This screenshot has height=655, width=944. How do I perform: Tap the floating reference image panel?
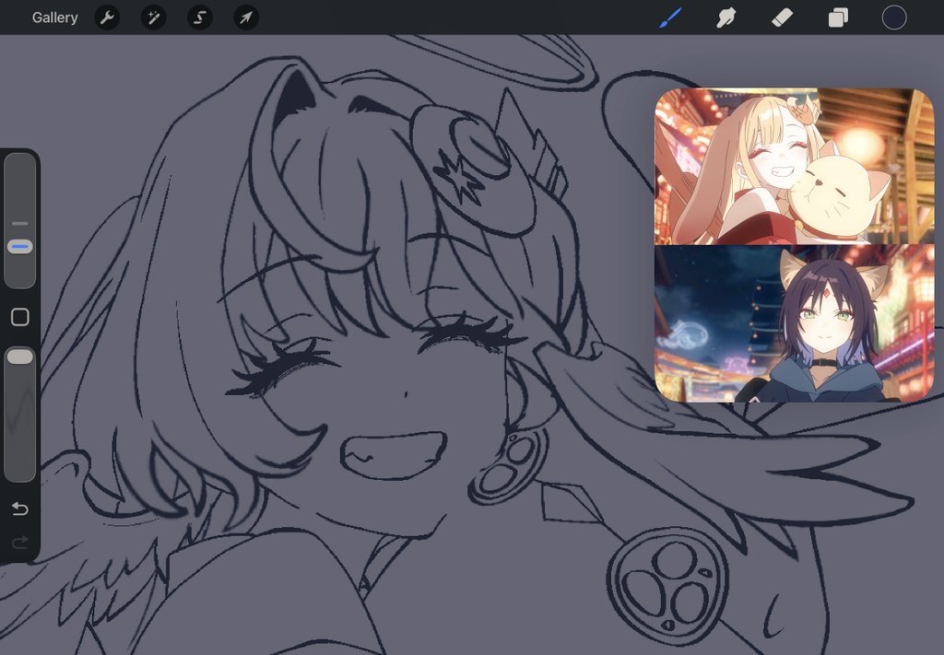[x=793, y=244]
